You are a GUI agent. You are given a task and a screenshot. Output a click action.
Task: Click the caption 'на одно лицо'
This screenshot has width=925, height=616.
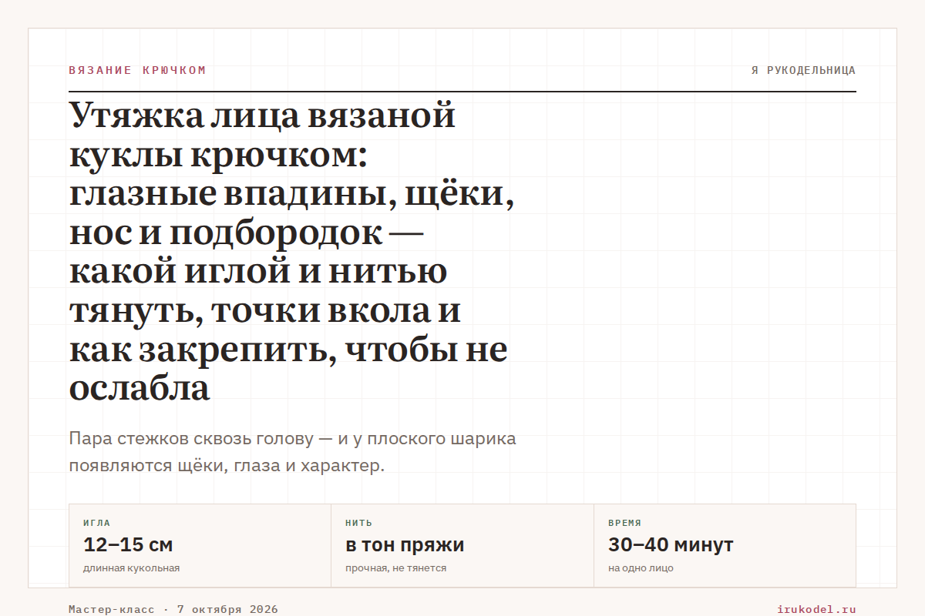pos(641,568)
